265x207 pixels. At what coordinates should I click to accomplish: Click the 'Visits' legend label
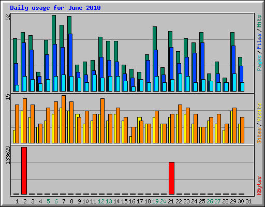(259, 112)
